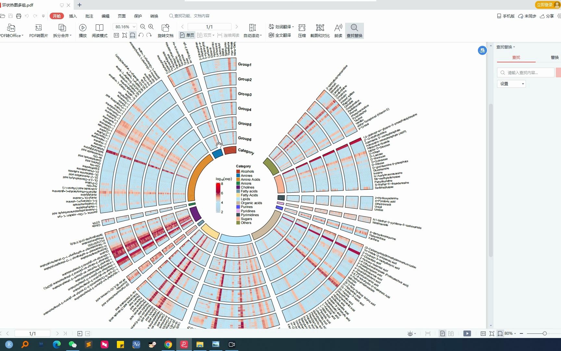
Task: Click the 手机版 mobile version button
Action: (506, 16)
